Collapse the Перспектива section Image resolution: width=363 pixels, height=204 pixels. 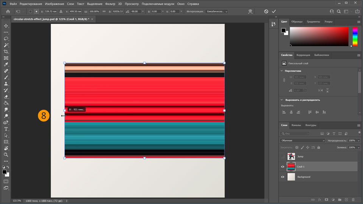pos(282,71)
